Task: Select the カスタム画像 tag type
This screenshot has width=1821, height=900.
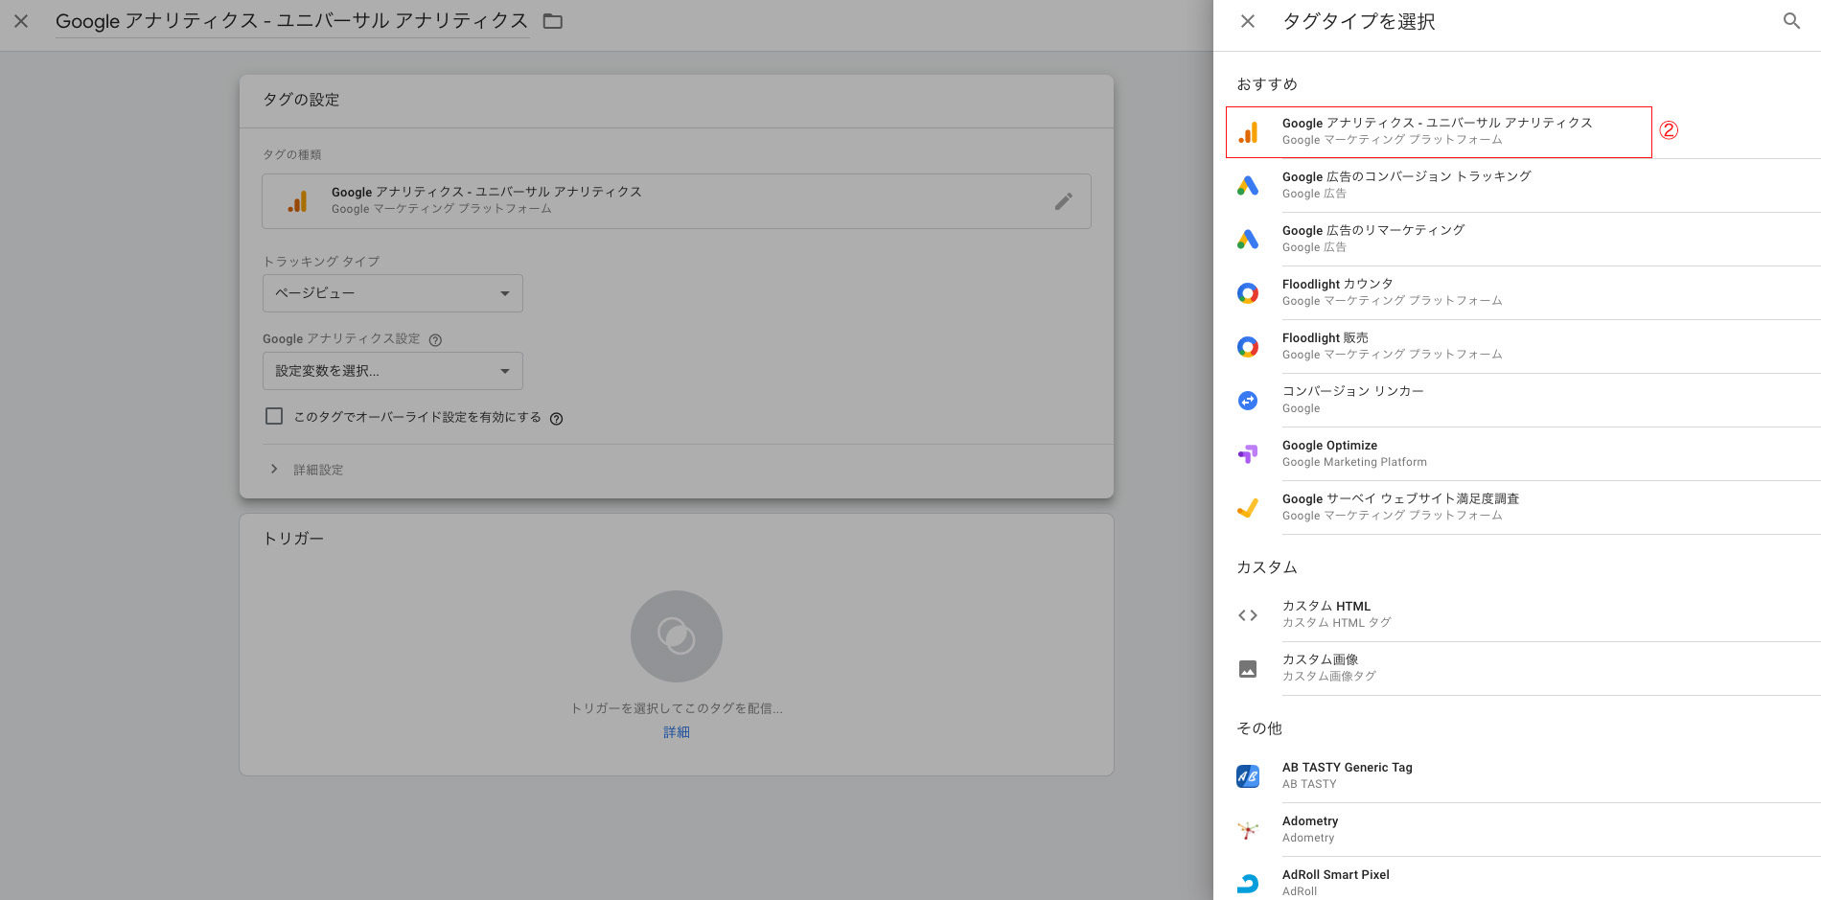Action: pos(1328,668)
